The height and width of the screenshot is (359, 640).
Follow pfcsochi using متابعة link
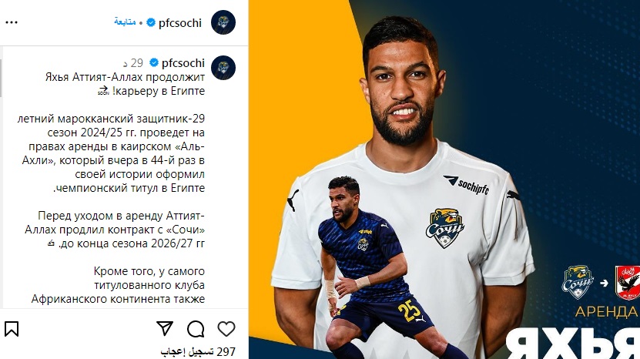(x=125, y=22)
